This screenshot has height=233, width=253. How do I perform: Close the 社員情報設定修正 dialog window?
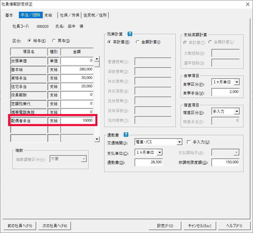tap(246, 4)
